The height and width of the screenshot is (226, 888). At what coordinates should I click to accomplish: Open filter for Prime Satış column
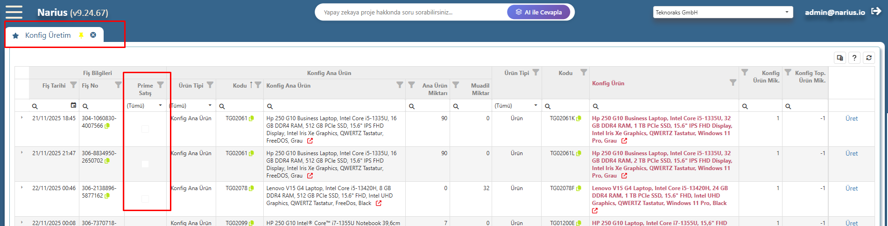coord(160,85)
